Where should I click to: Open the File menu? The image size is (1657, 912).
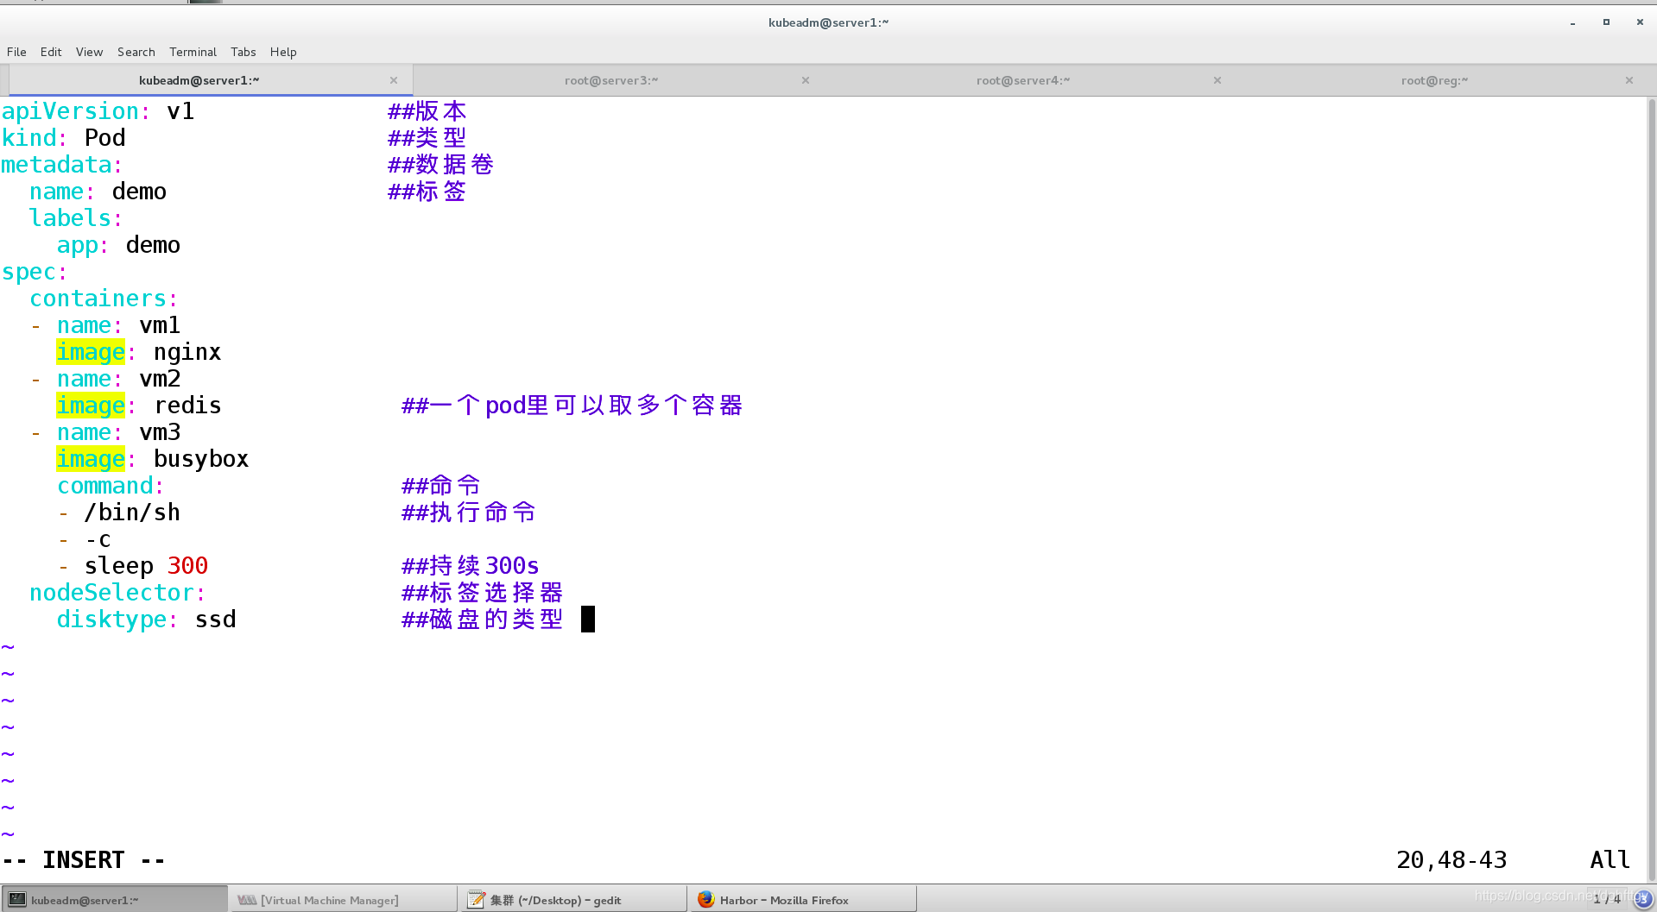pos(16,52)
